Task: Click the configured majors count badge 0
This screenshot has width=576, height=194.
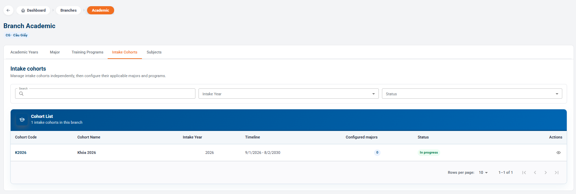Action: tap(377, 153)
